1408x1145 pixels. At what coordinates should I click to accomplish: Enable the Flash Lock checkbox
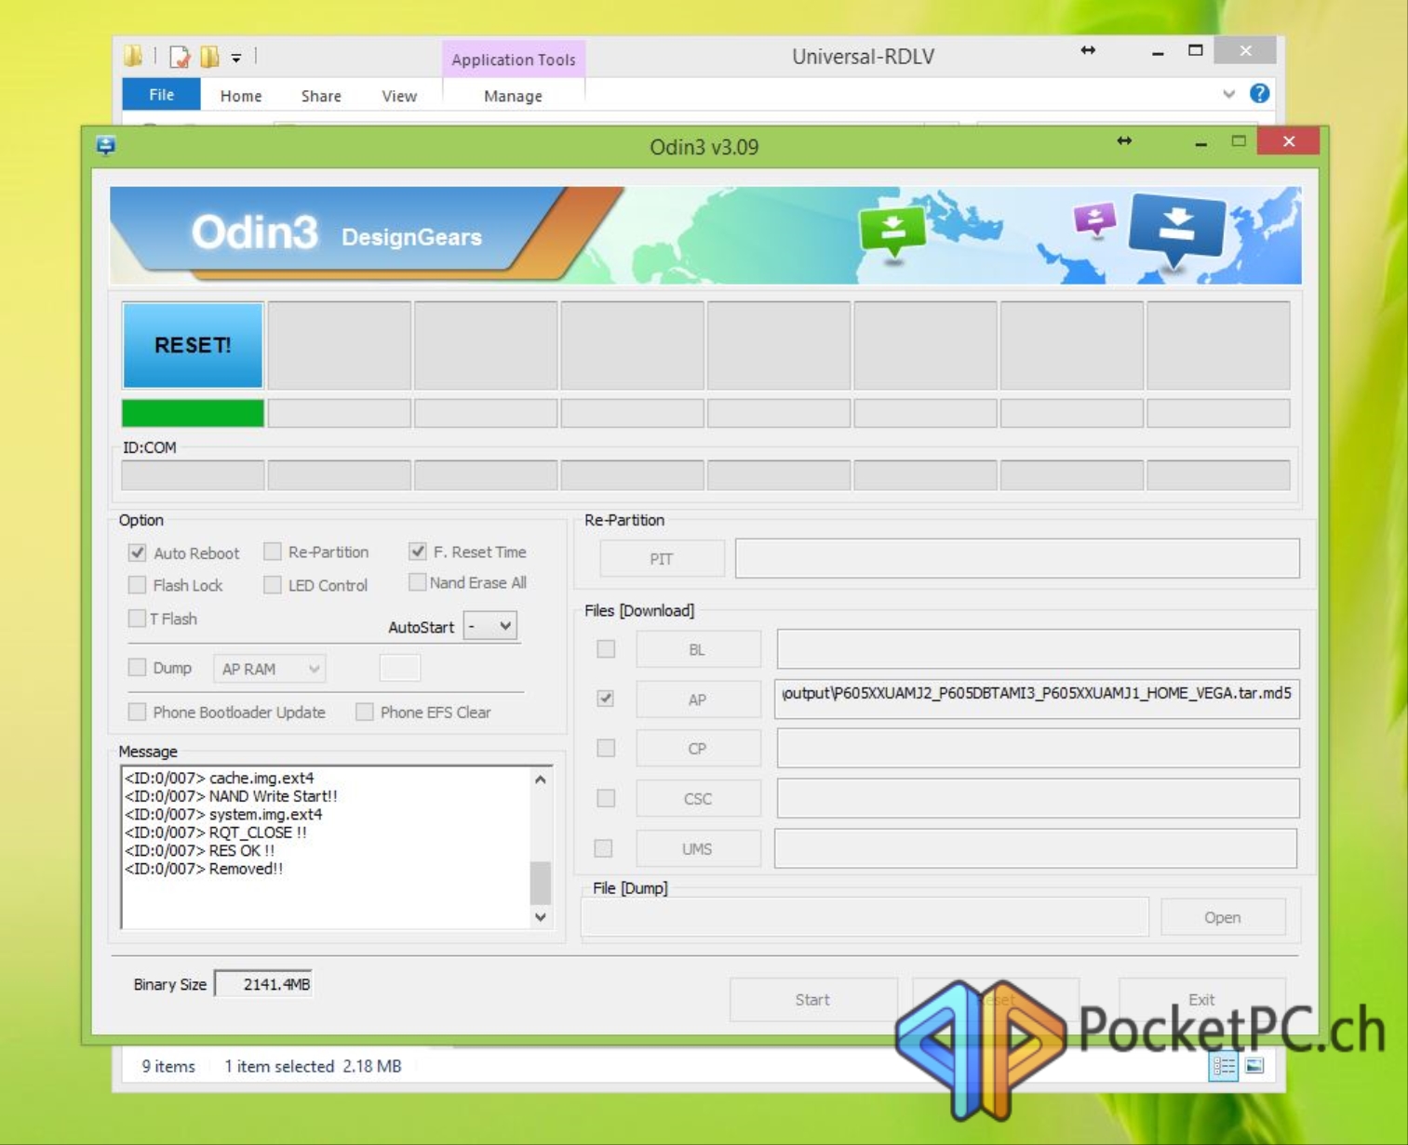coord(138,585)
